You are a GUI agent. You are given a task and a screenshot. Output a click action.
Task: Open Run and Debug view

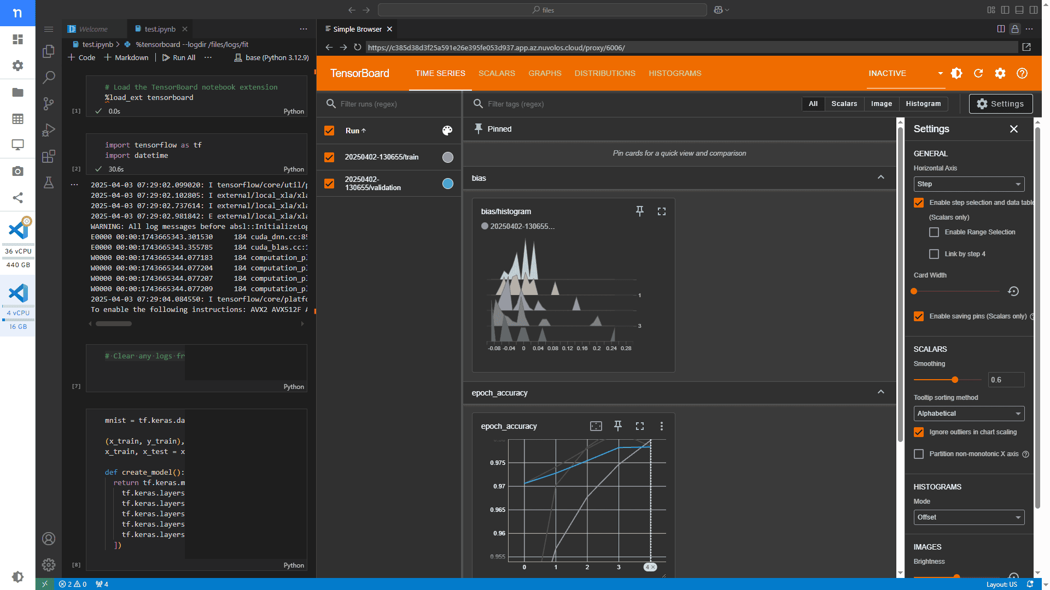(x=49, y=130)
